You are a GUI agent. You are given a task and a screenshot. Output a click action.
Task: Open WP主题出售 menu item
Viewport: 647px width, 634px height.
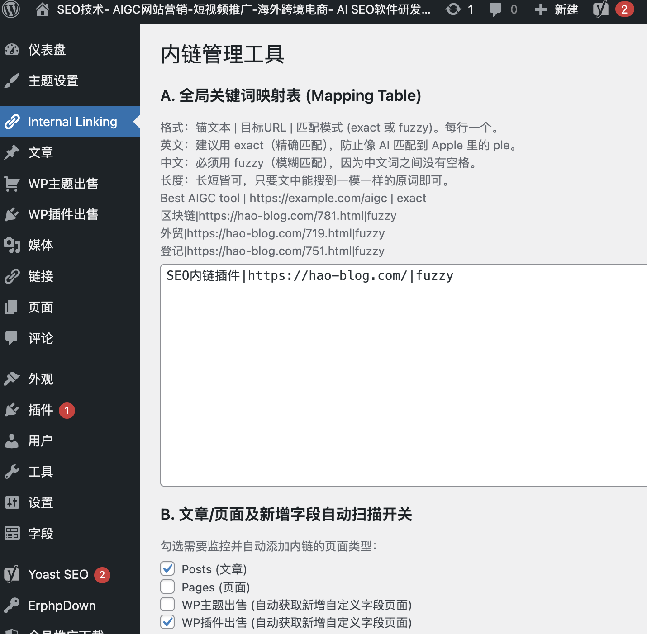pos(63,184)
